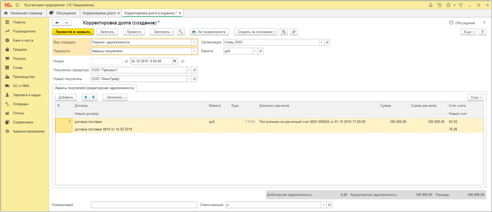Screen dimensions: 492x212
Task: Go back with the left arrow
Action: tap(57, 23)
